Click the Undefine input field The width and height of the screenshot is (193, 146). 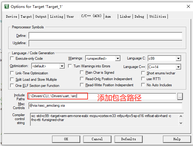click(x=105, y=43)
